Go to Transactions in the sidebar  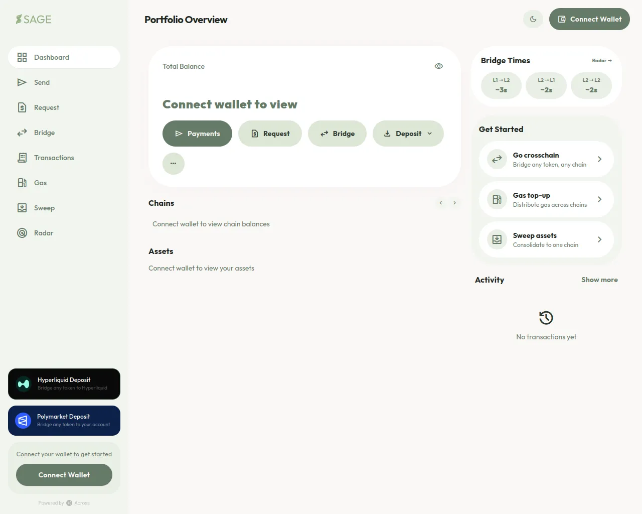tap(54, 158)
